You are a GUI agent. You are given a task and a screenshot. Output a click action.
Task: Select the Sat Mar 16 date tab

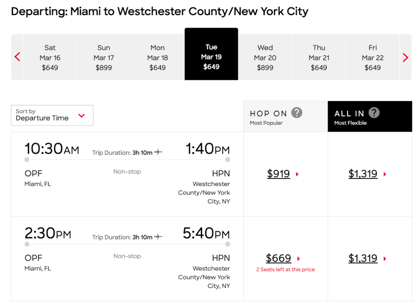coord(50,57)
